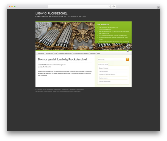The width and height of the screenshot is (167, 141).
Task: Open the Bistum Passau bookmark link
Action: [104, 68]
